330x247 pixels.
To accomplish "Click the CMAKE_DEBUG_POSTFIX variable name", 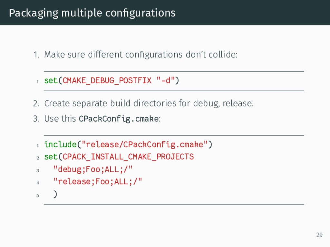I will 107,81.
